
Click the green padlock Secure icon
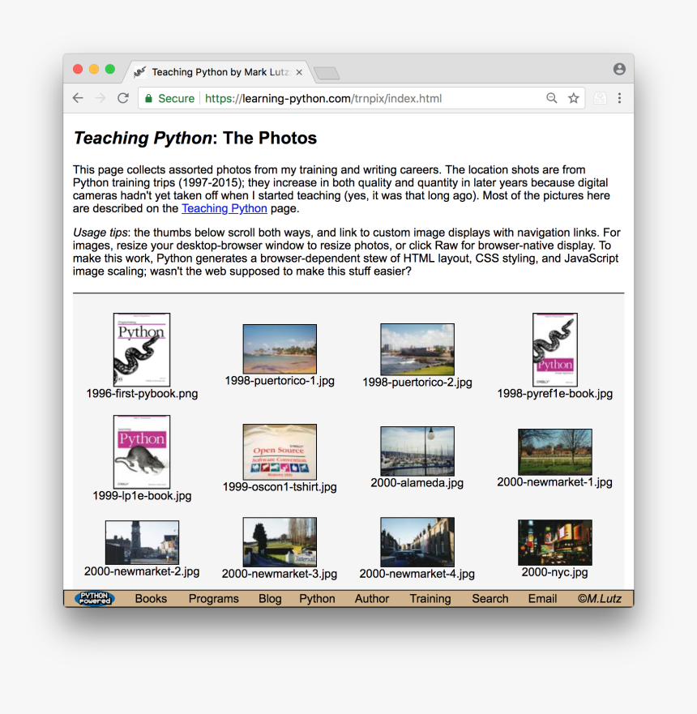pos(148,98)
